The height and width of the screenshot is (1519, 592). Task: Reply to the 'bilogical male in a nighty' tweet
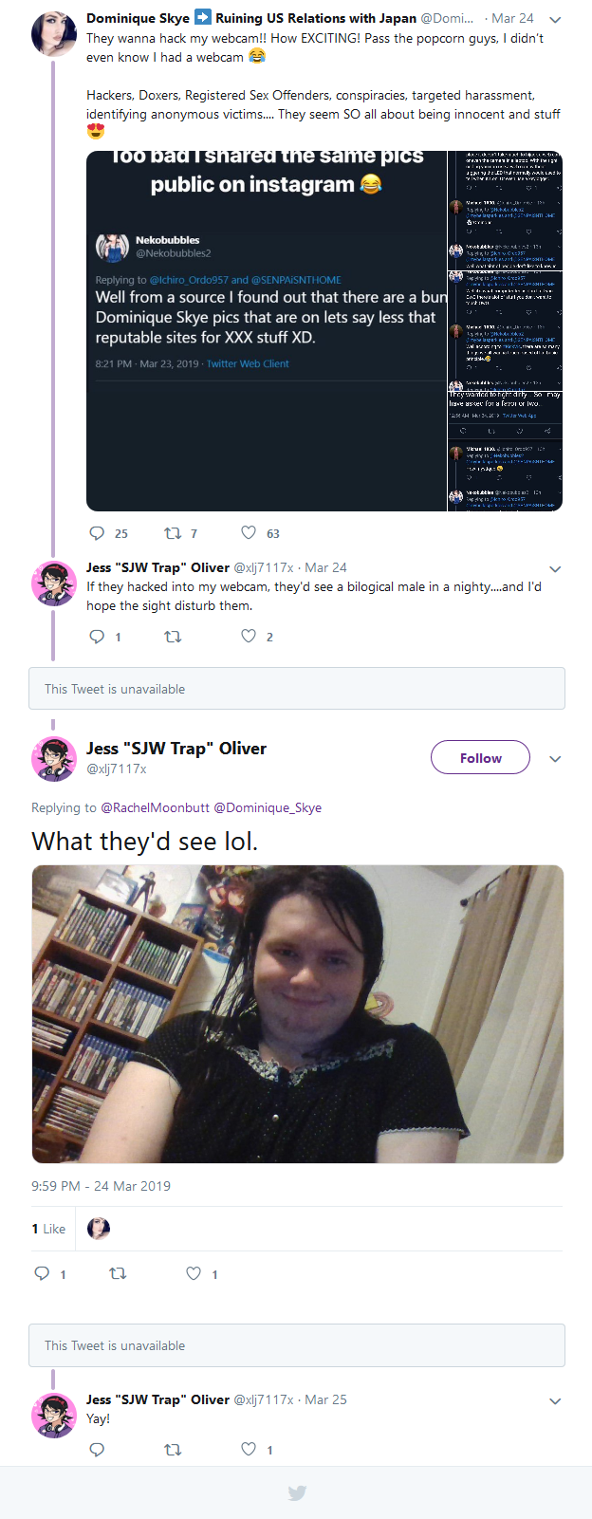[97, 637]
